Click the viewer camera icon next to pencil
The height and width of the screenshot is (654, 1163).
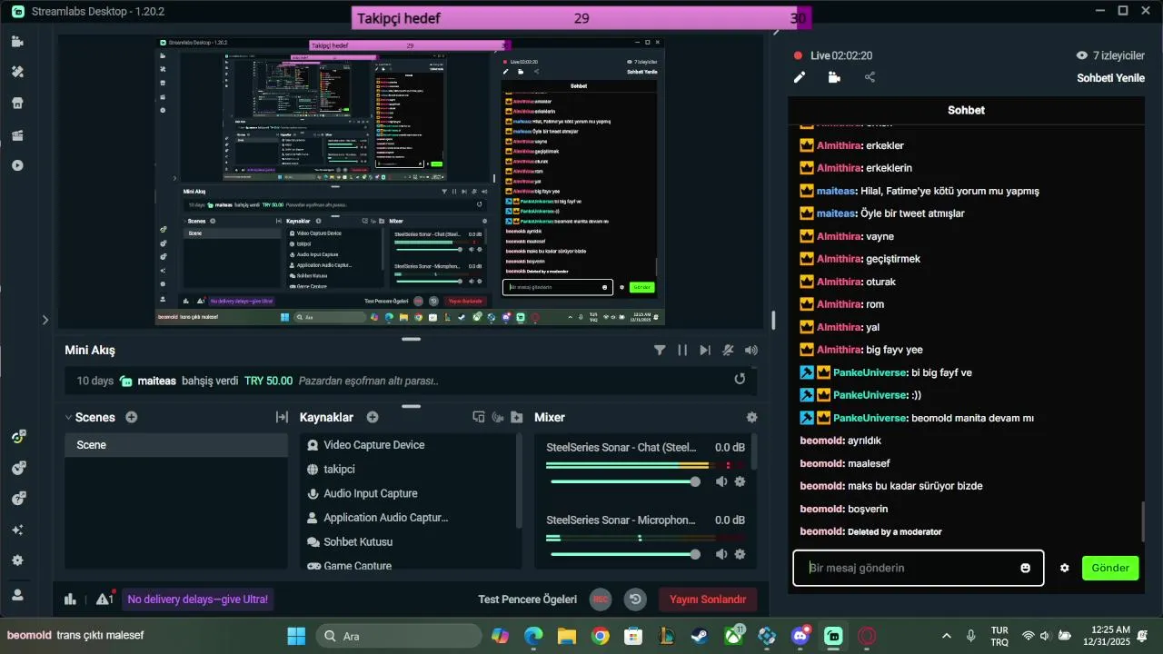pyautogui.click(x=834, y=77)
